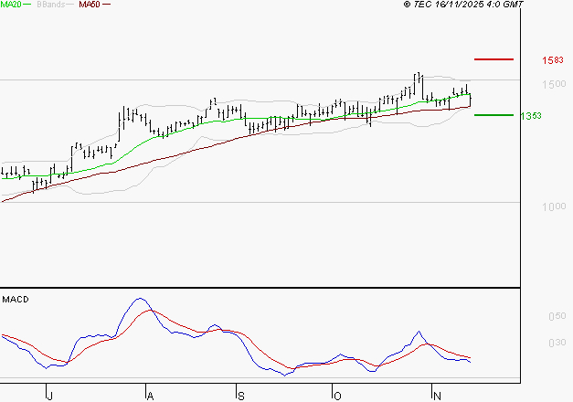The height and width of the screenshot is (402, 573).
Task: Click the red resistance level line
Action: [x=493, y=59]
